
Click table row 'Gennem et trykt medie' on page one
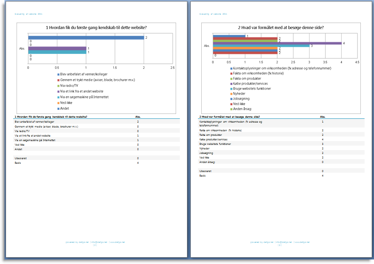click(x=97, y=126)
